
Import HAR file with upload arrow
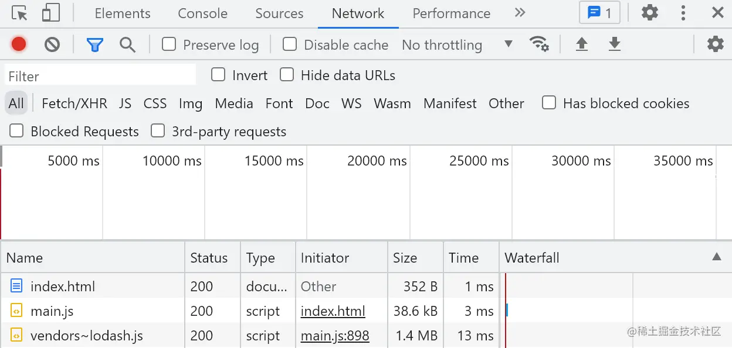coord(581,44)
